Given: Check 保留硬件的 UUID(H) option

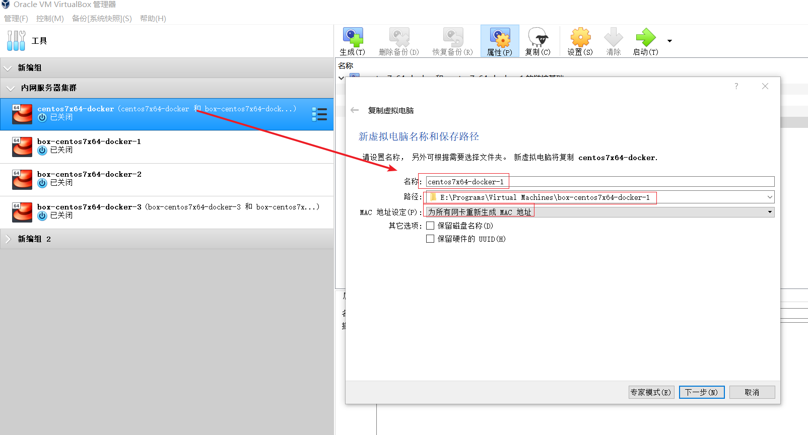Looking at the screenshot, I should click(x=430, y=239).
